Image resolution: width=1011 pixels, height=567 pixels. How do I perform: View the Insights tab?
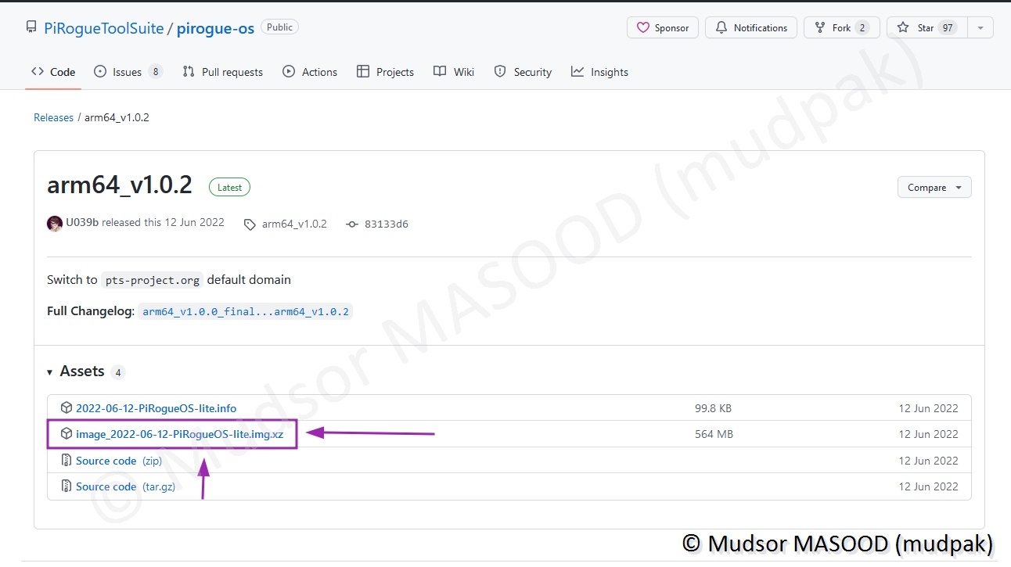coord(599,72)
